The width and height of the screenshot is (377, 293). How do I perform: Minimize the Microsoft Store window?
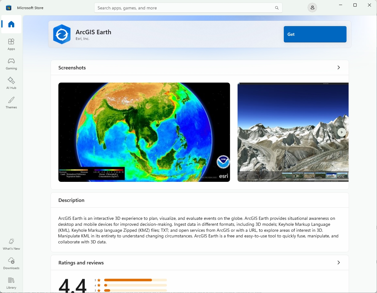(x=341, y=5)
